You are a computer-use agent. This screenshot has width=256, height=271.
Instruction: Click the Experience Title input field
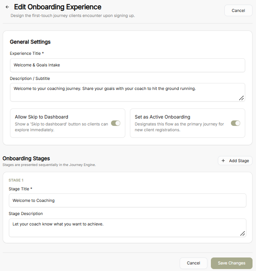pyautogui.click(x=128, y=65)
